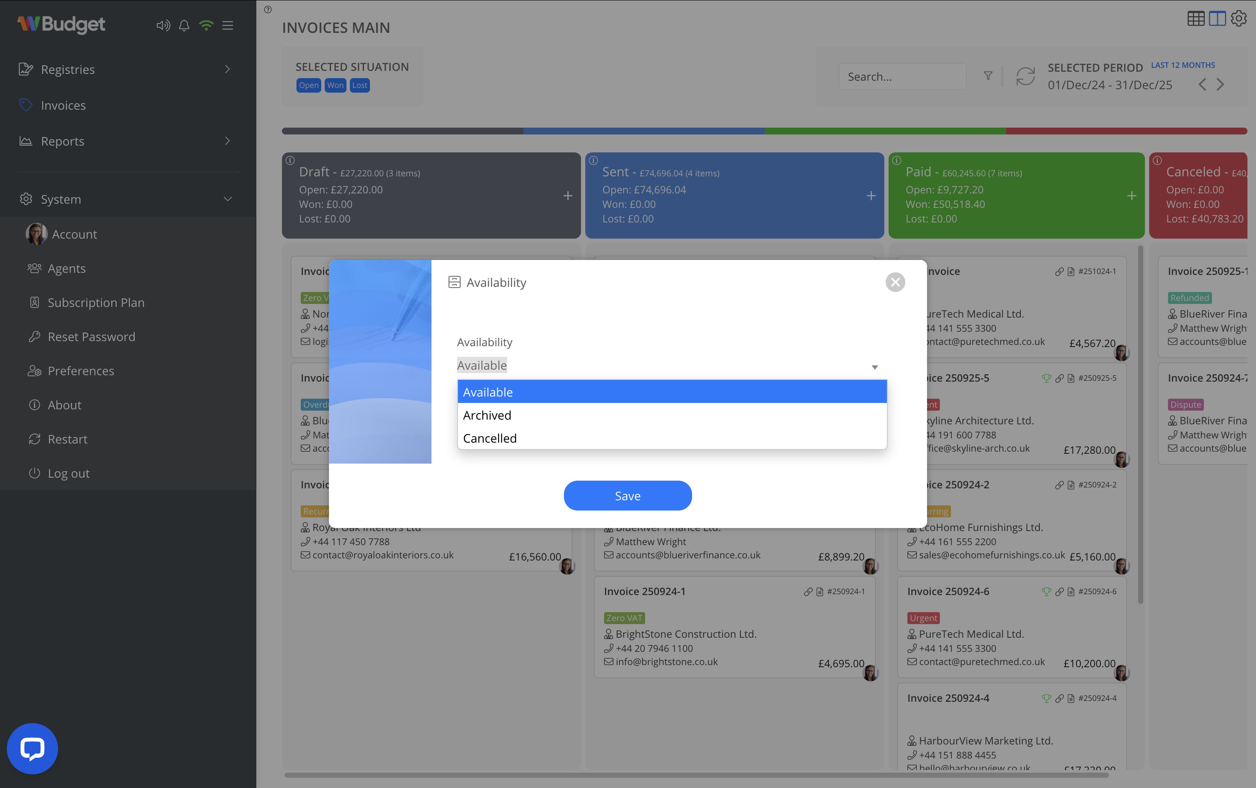
Task: Click the filter funnel icon beside search
Action: 988,76
